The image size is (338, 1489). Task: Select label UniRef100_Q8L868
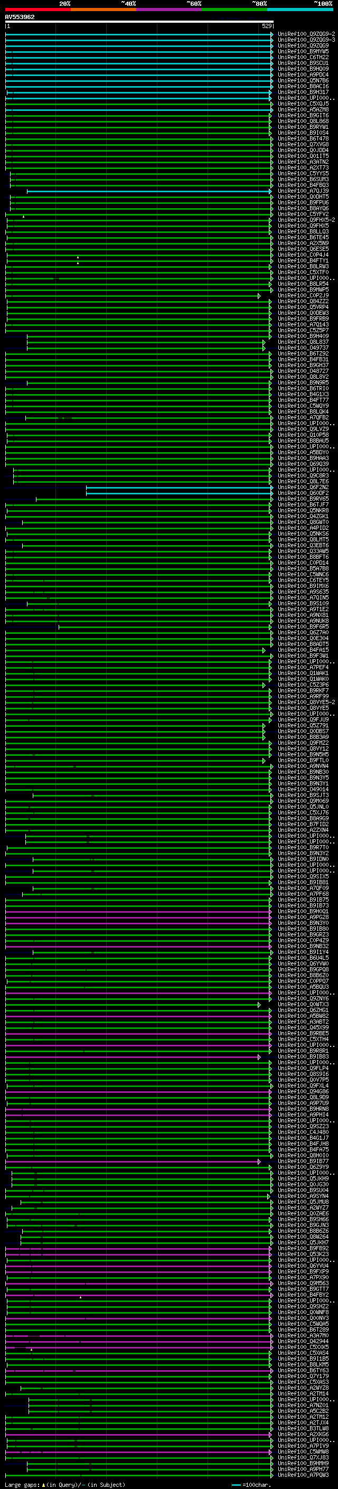pos(303,121)
